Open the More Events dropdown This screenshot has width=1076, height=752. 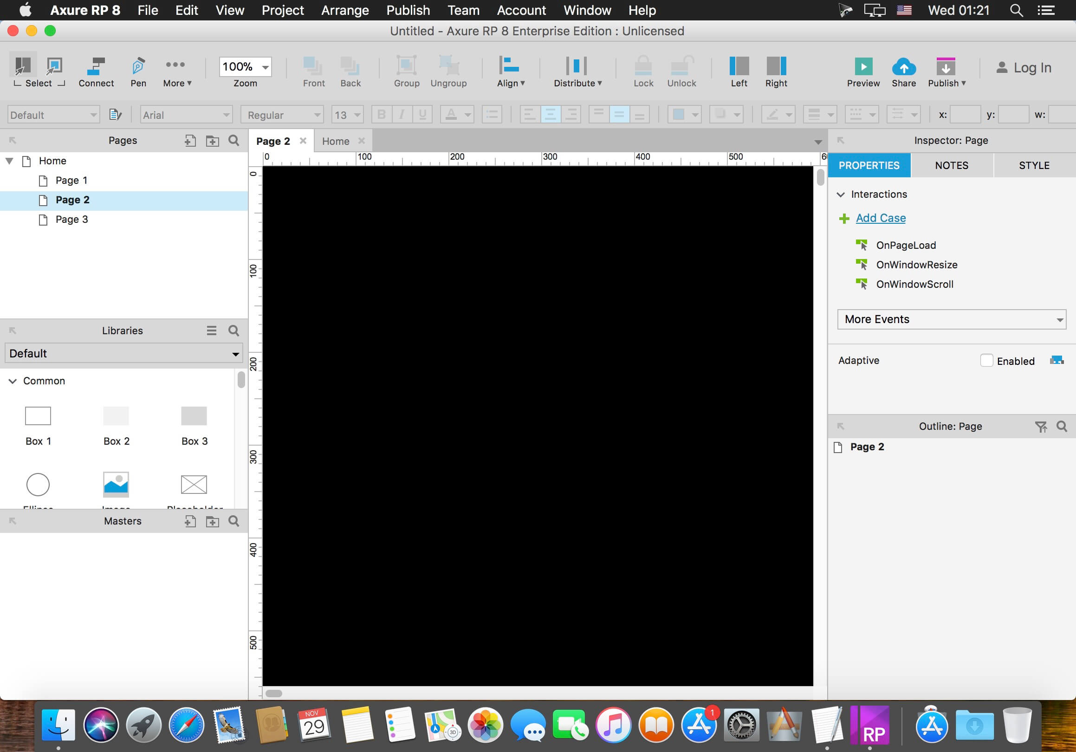point(951,319)
